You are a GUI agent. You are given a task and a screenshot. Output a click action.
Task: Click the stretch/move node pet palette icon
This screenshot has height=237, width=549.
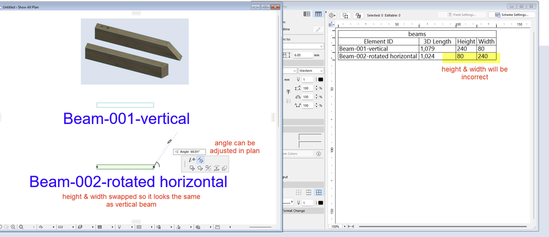pos(192,160)
